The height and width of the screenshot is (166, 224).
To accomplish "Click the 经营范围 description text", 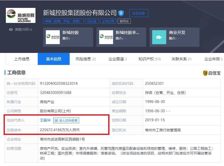I will tap(126, 153).
